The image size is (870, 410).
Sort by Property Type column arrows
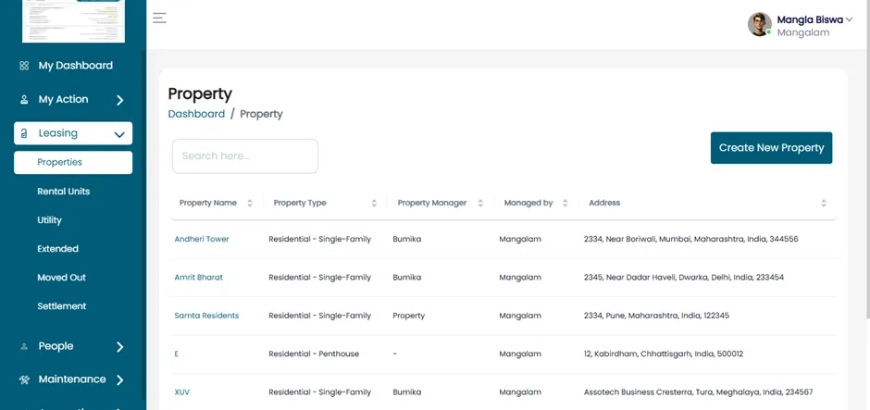[x=374, y=203]
